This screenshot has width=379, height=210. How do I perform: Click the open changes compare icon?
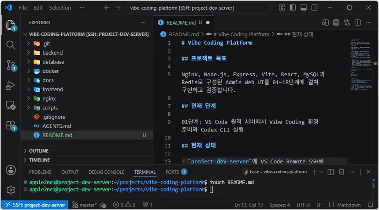click(x=347, y=23)
